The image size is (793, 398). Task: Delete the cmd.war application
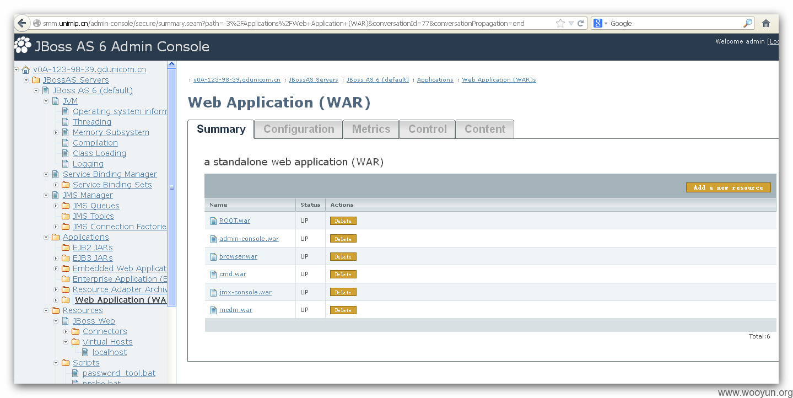point(343,275)
